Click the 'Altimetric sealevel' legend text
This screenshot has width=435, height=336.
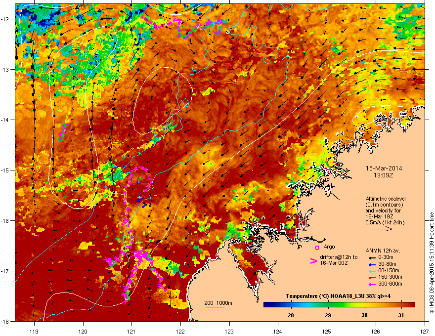[x=386, y=199]
